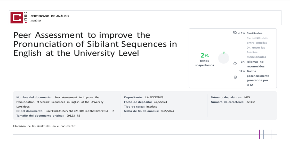290x148 pixels.
Task: Click the document title heading
Action: click(x=95, y=44)
